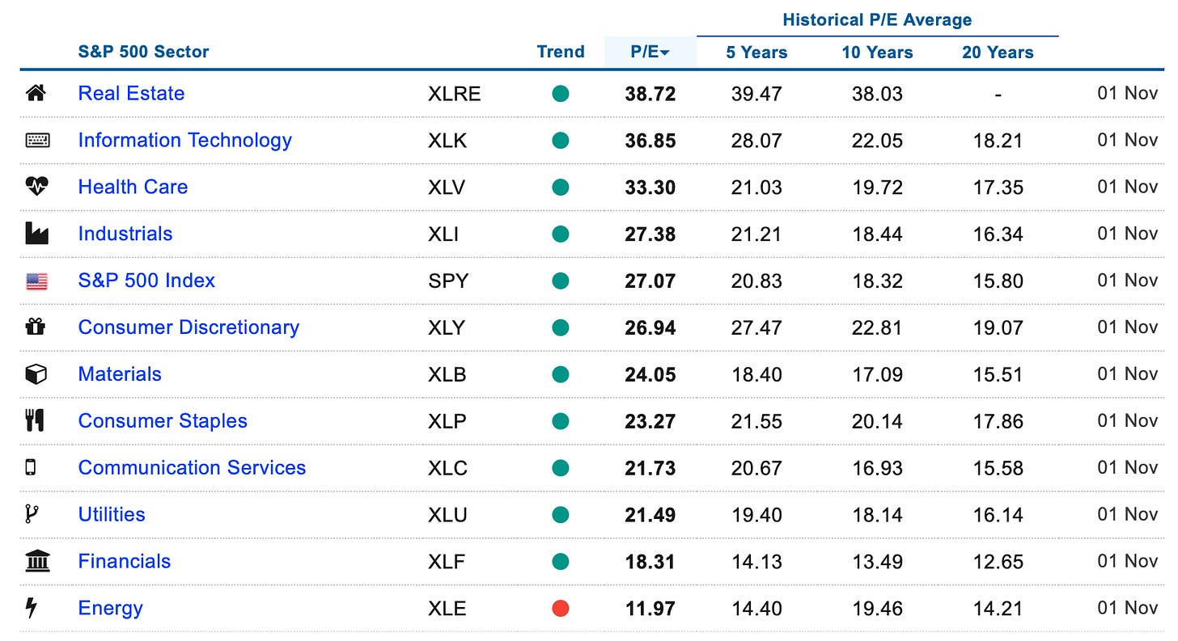Click the P/E value 38.72
Image resolution: width=1178 pixels, height=641 pixels.
point(650,94)
